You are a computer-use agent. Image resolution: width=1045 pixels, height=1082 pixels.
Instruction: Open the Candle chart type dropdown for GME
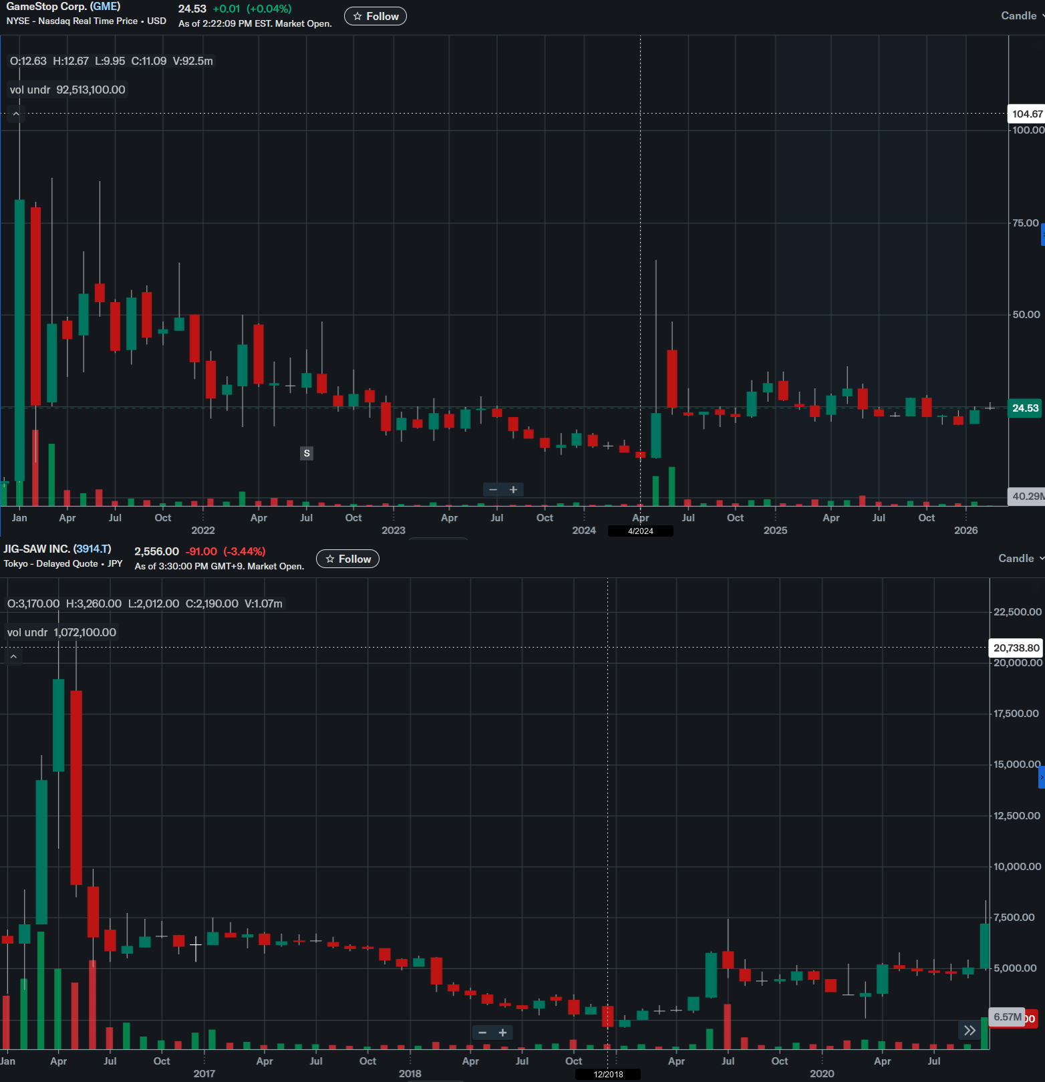pyautogui.click(x=1022, y=16)
